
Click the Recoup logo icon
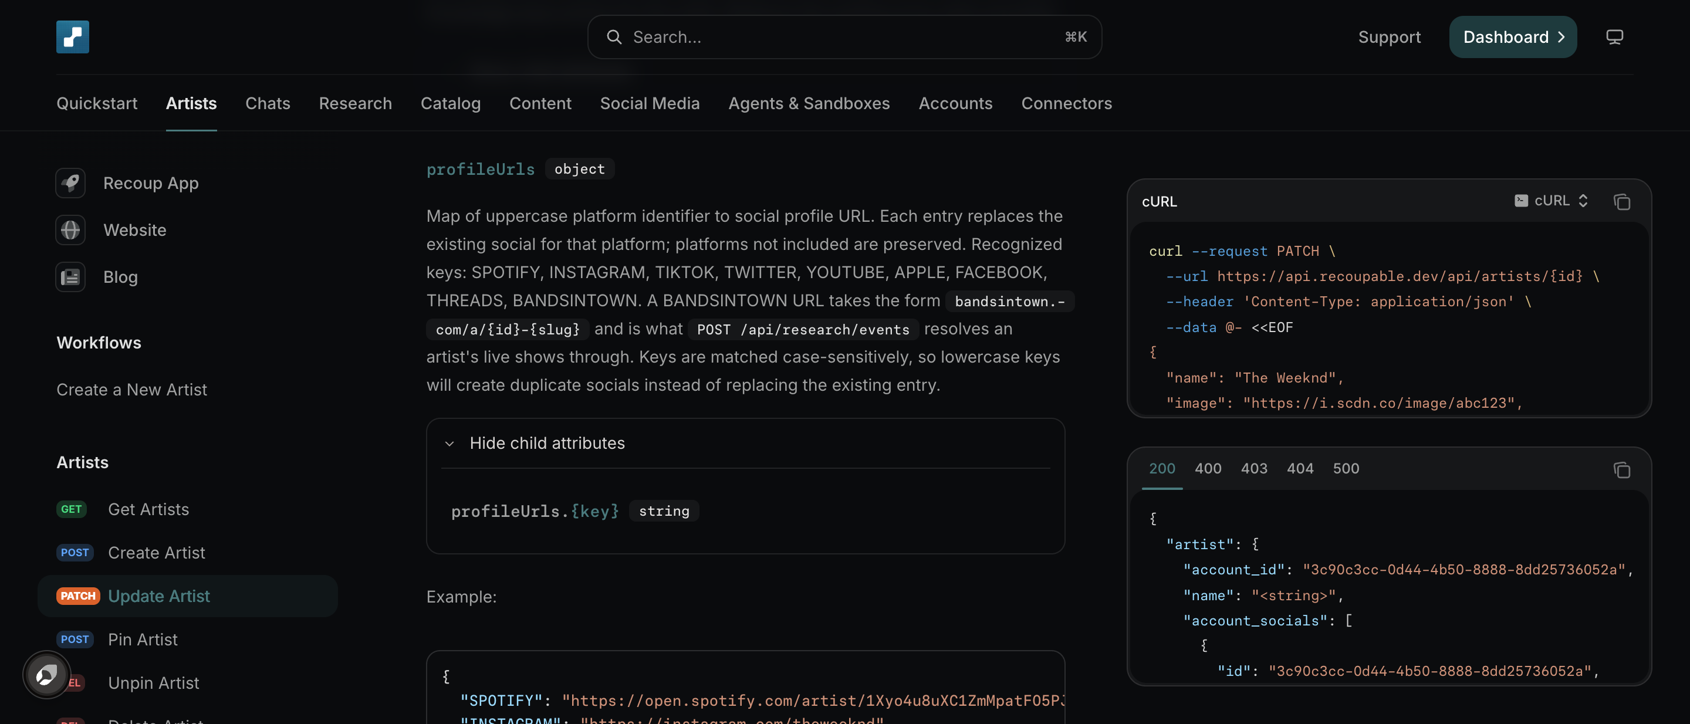pyautogui.click(x=72, y=37)
